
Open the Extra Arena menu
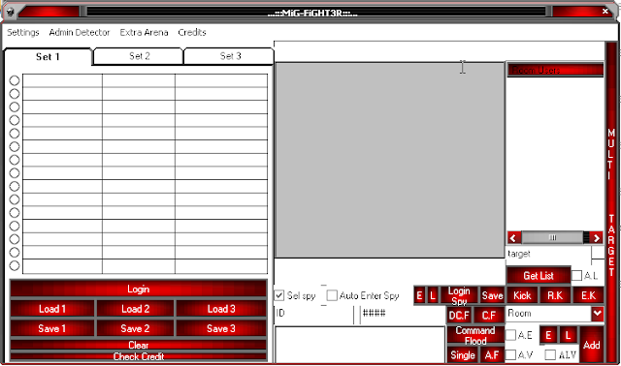[x=144, y=32]
